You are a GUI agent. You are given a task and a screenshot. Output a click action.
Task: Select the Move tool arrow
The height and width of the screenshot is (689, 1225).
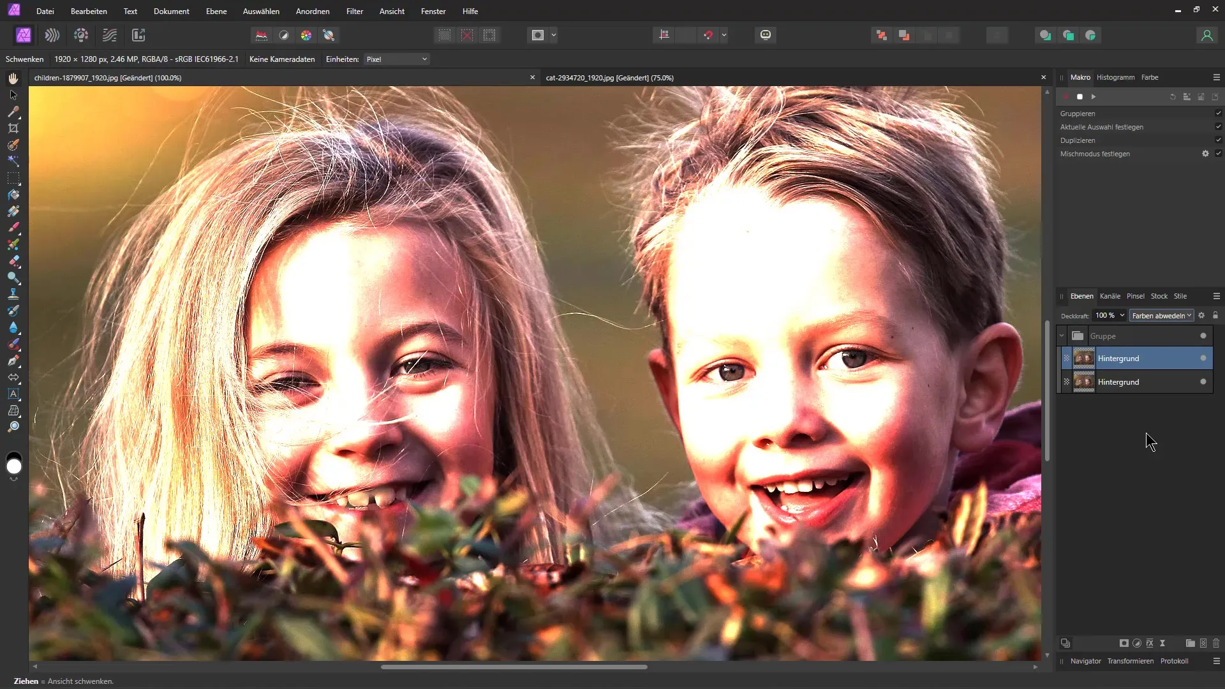(x=13, y=95)
